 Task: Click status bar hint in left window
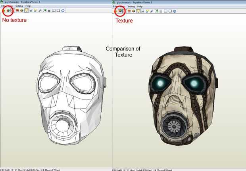[30, 170]
